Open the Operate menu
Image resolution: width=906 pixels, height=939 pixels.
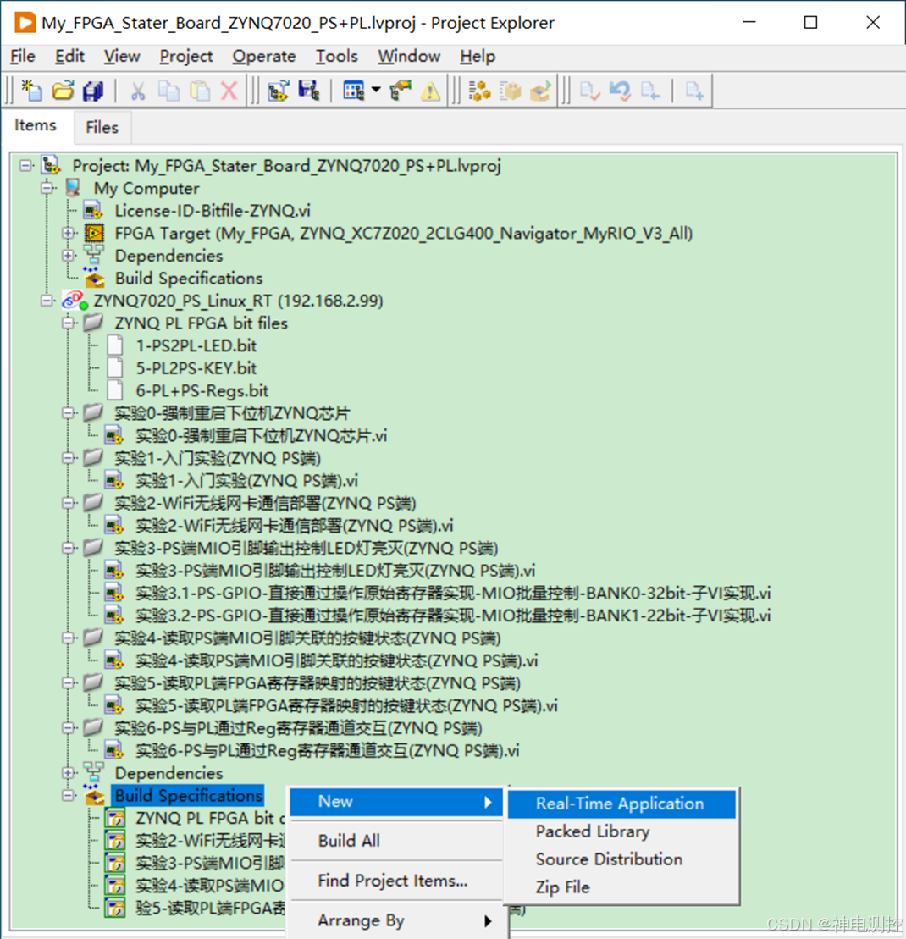pos(264,56)
